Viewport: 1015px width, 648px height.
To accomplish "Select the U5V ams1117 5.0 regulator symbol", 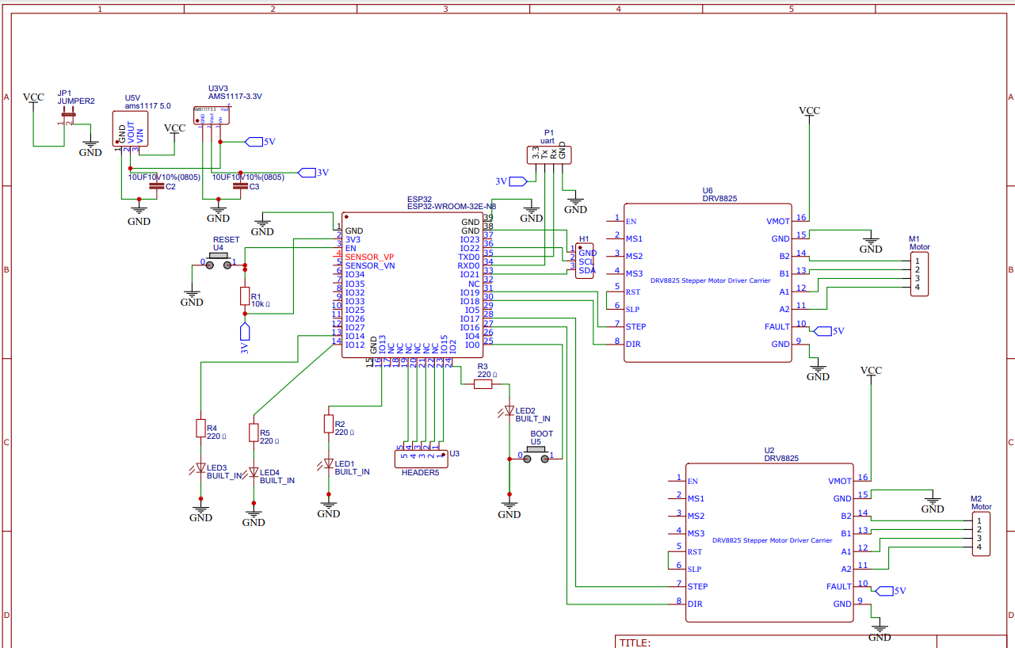I will pos(130,128).
